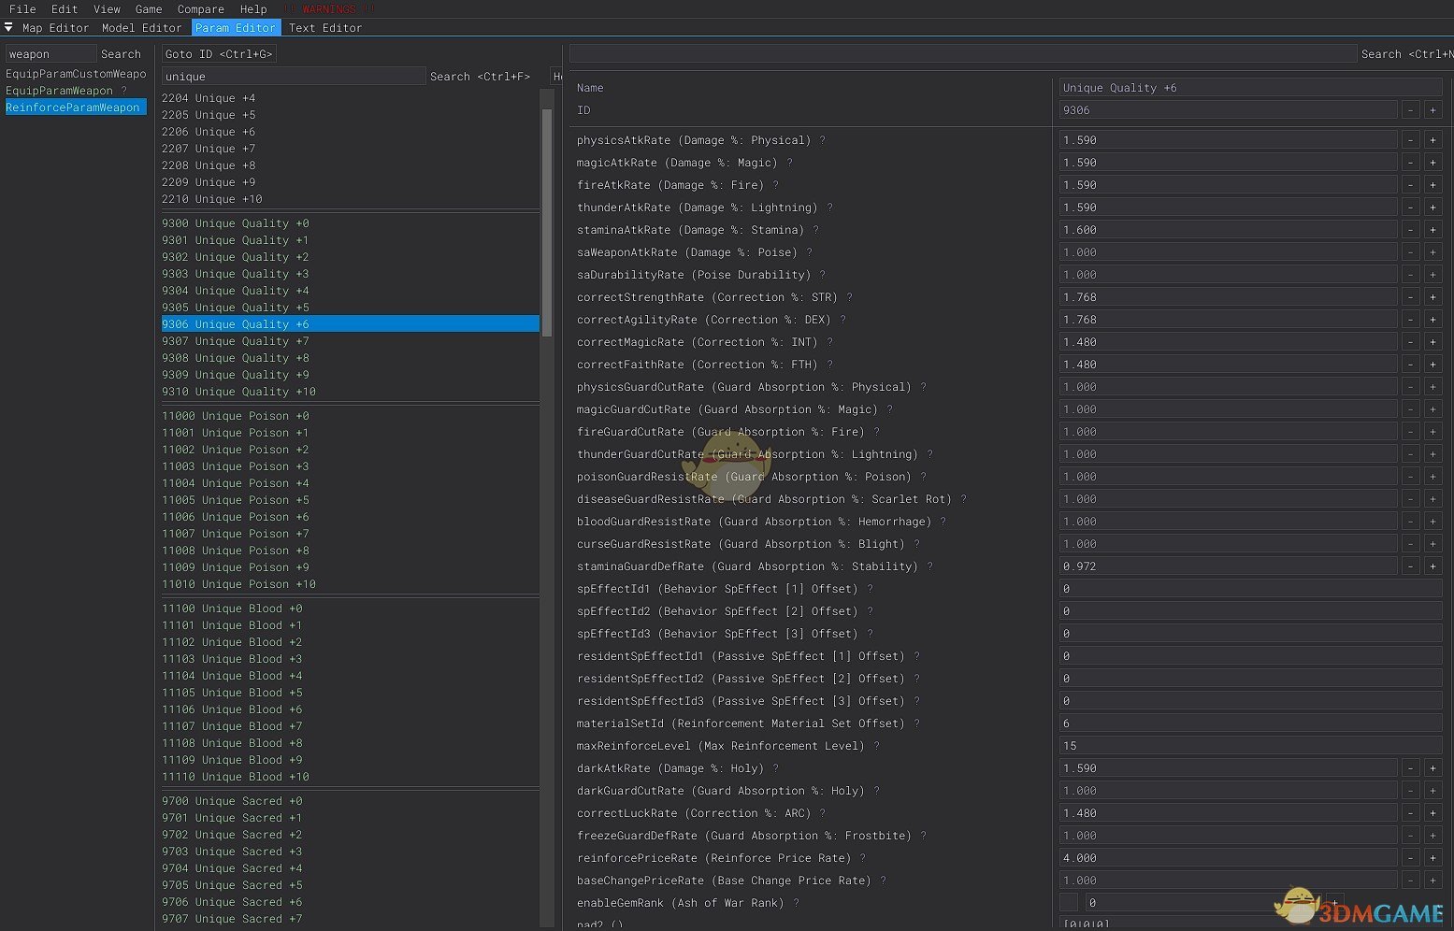This screenshot has height=931, width=1454.
Task: Click the maxReinforceLevel value 15 field
Action: click(x=1250, y=746)
